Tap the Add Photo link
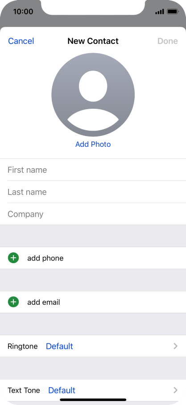The image size is (186, 405). click(93, 144)
